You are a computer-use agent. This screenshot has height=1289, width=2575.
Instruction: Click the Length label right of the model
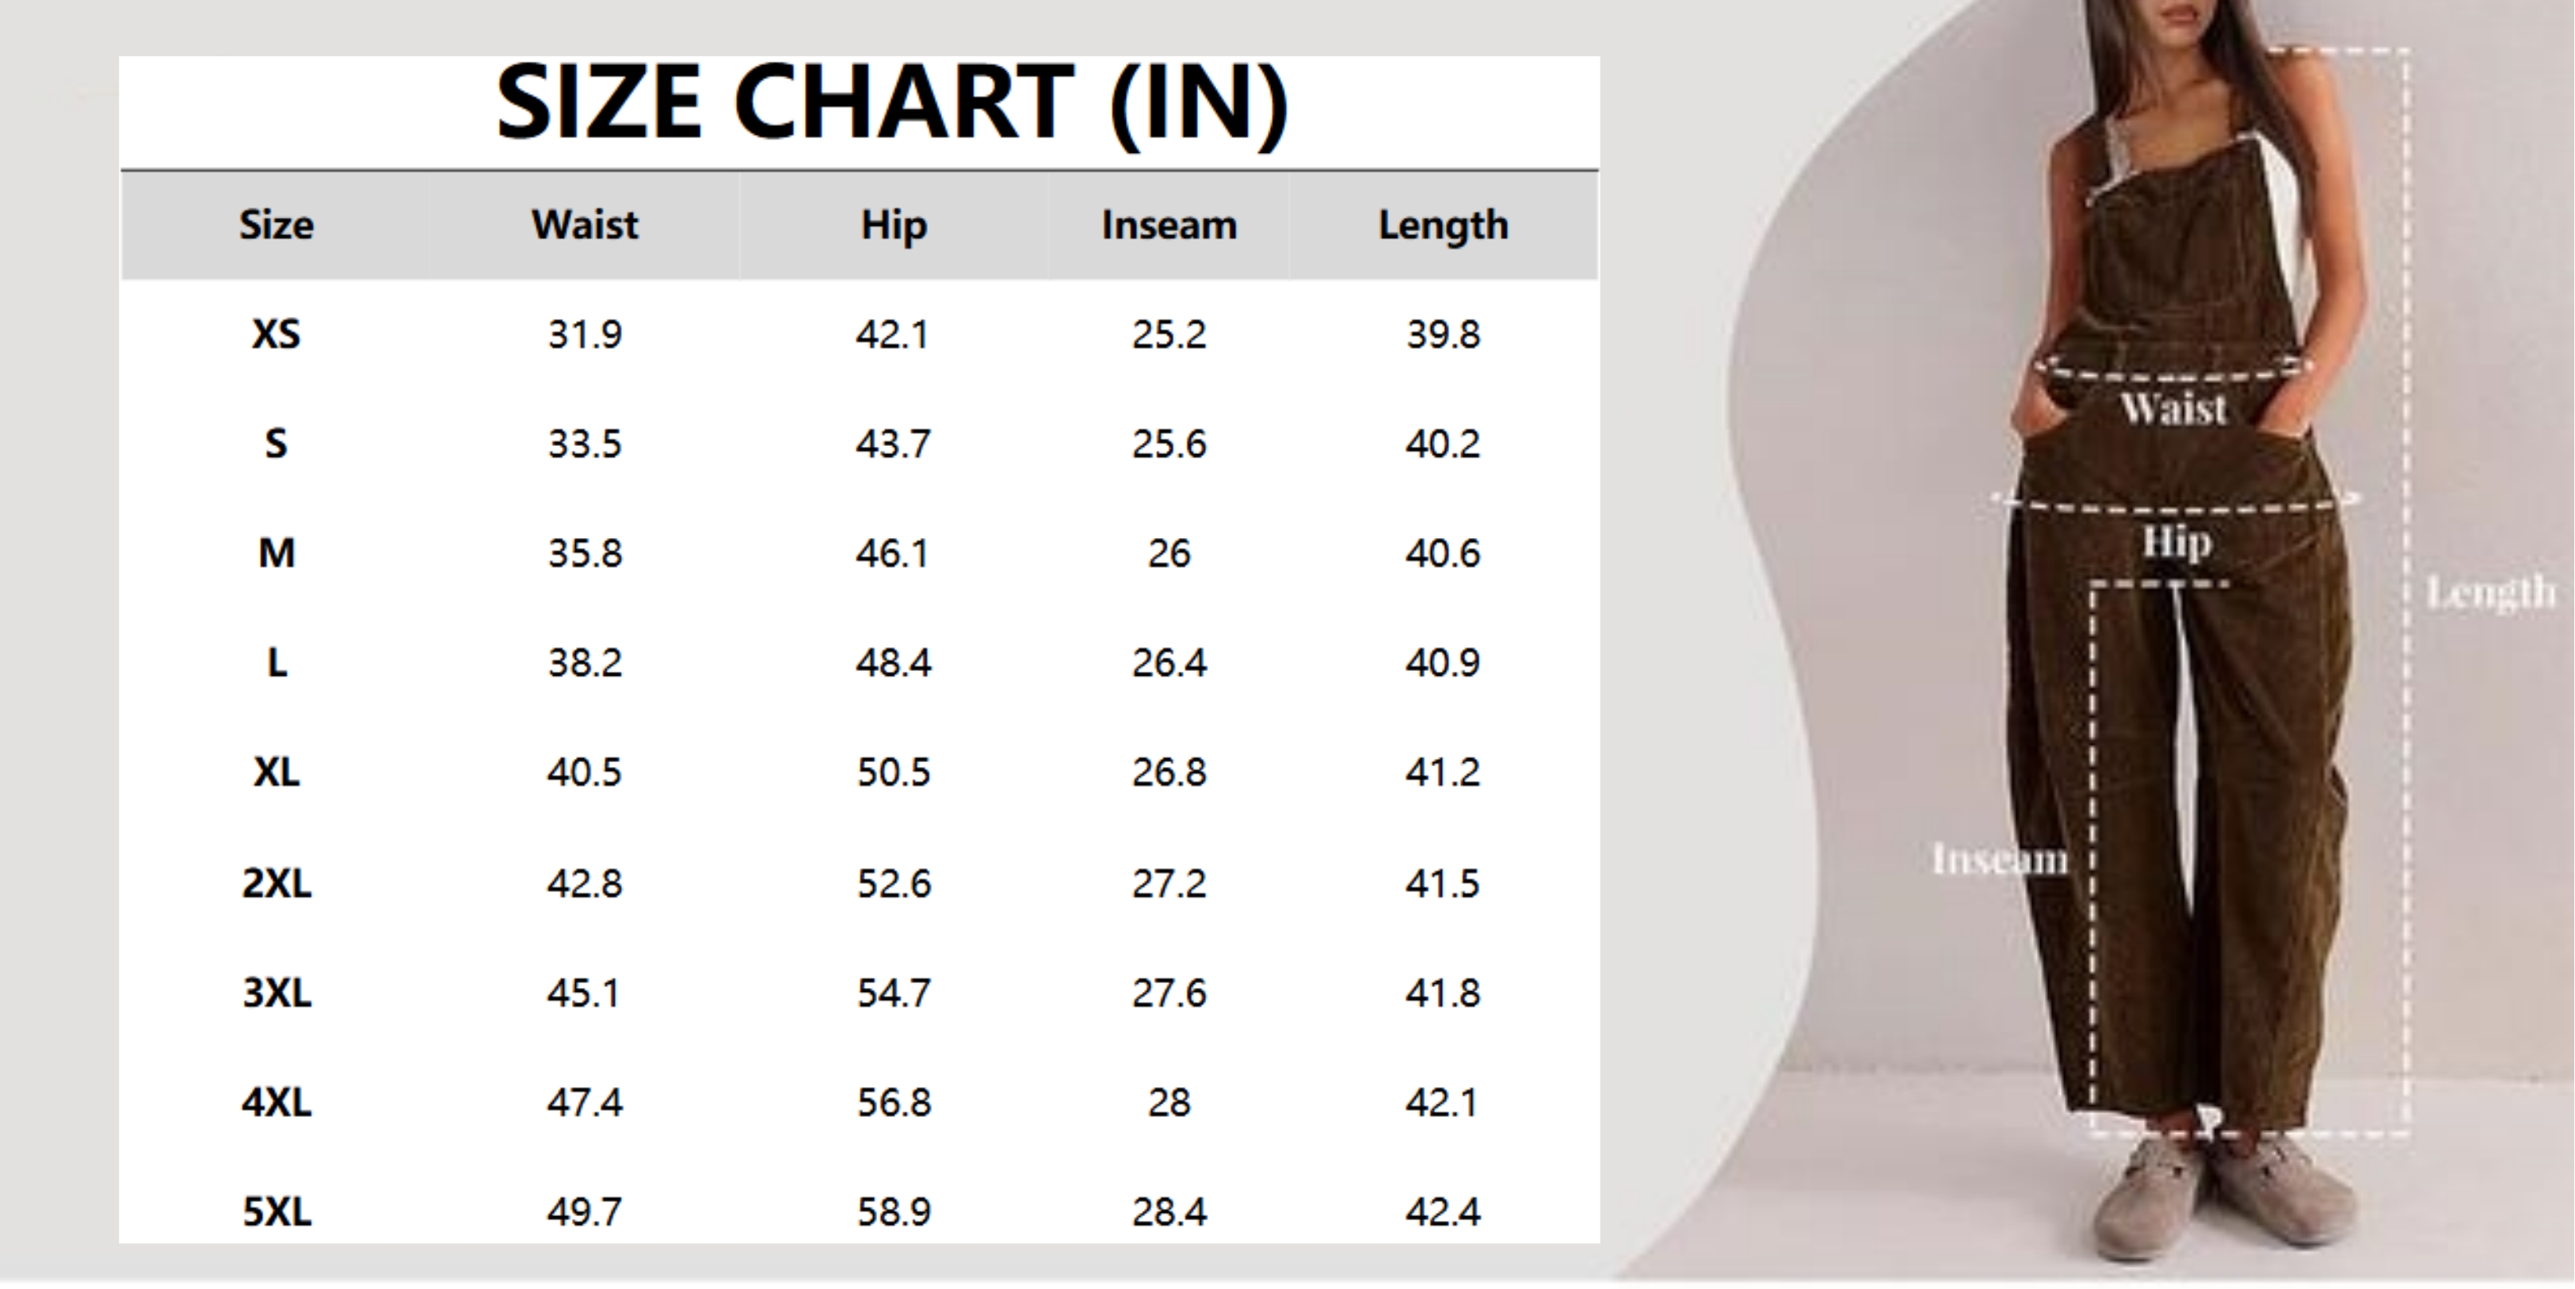pyautogui.click(x=2490, y=593)
